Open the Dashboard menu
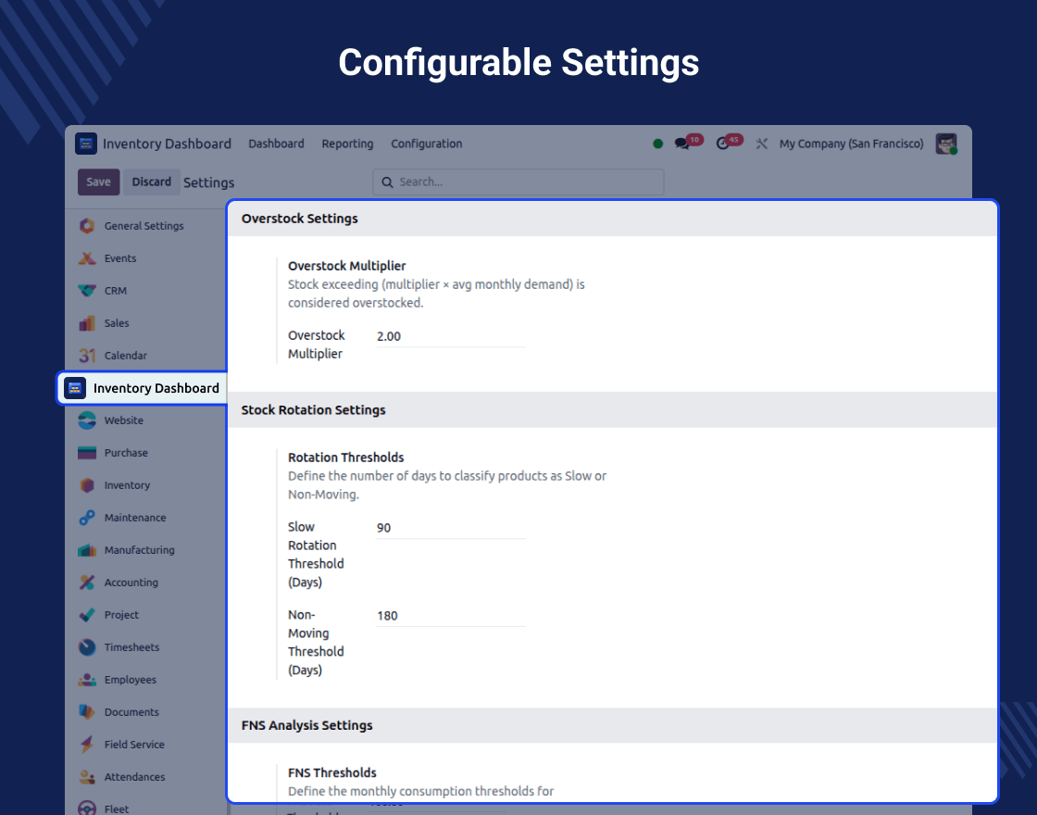Image resolution: width=1037 pixels, height=815 pixels. point(277,144)
